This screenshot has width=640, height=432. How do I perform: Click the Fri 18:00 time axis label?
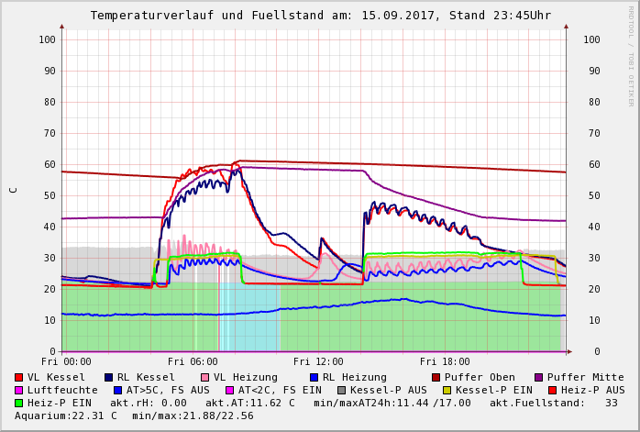pos(444,361)
